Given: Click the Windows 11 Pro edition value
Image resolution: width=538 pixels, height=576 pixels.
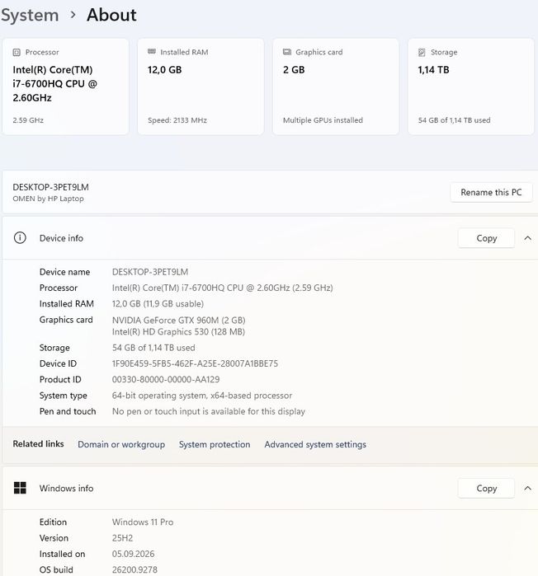Looking at the screenshot, I should click(x=143, y=522).
